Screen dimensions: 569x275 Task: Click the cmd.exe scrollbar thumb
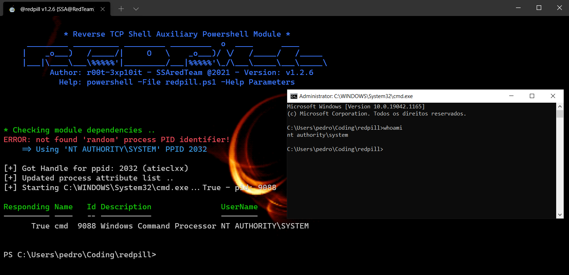[560, 114]
